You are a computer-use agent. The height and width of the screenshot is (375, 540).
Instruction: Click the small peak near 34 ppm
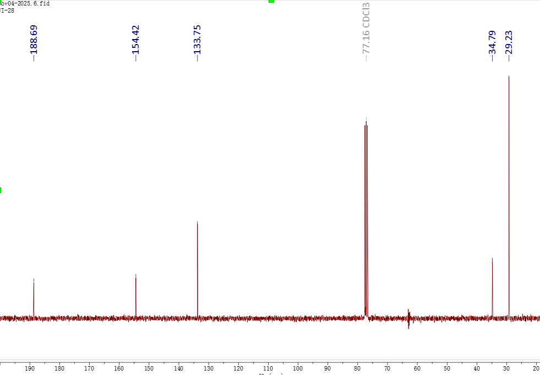492,286
